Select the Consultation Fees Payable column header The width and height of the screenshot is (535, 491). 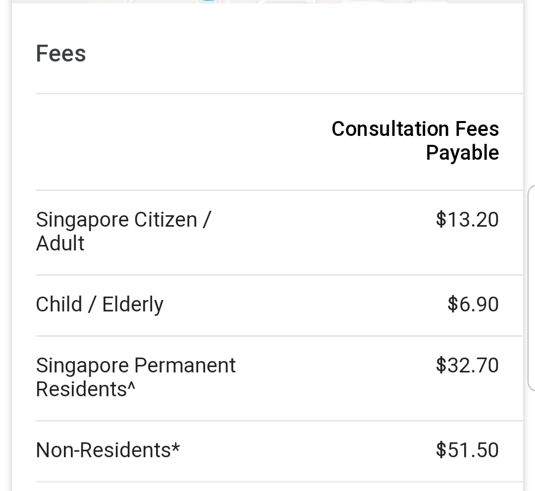coord(415,140)
